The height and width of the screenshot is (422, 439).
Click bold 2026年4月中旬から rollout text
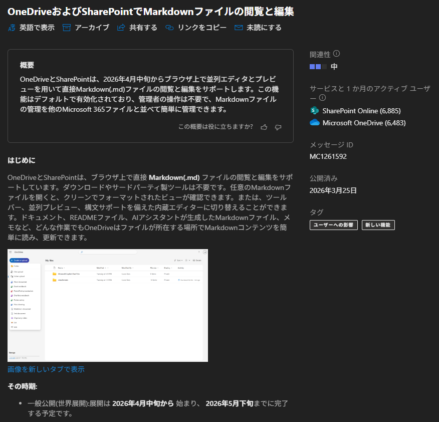143,403
